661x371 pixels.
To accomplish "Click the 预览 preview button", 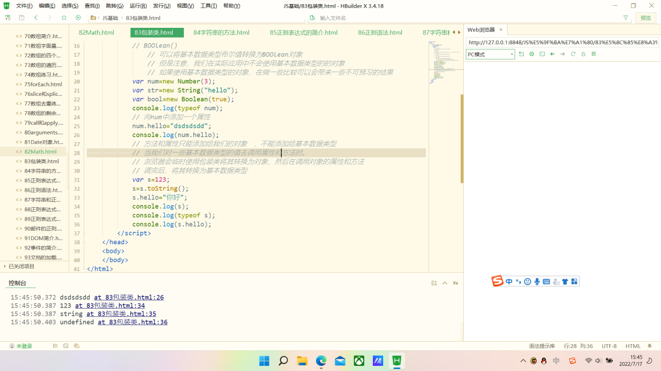I will [646, 18].
